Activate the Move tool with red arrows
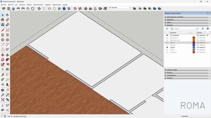 click(x=3, y=55)
